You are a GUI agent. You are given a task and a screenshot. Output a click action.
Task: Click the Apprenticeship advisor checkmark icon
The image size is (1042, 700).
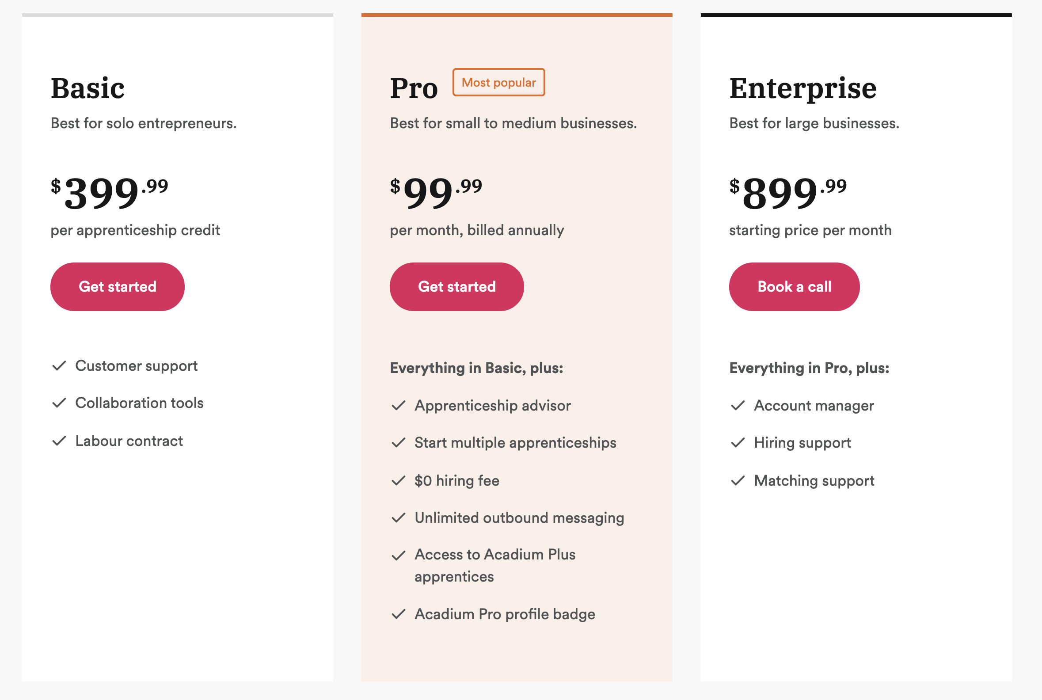[398, 406]
